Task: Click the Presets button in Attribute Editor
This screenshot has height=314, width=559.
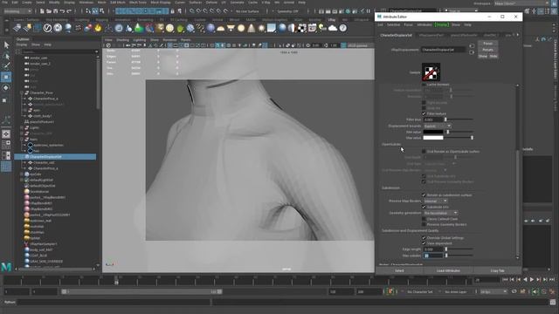Action: point(487,50)
